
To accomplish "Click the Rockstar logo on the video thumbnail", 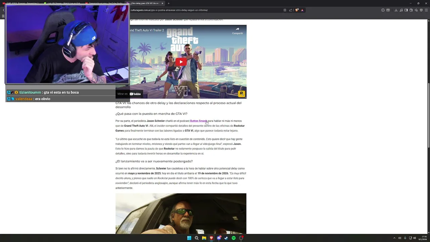I will pos(242,94).
